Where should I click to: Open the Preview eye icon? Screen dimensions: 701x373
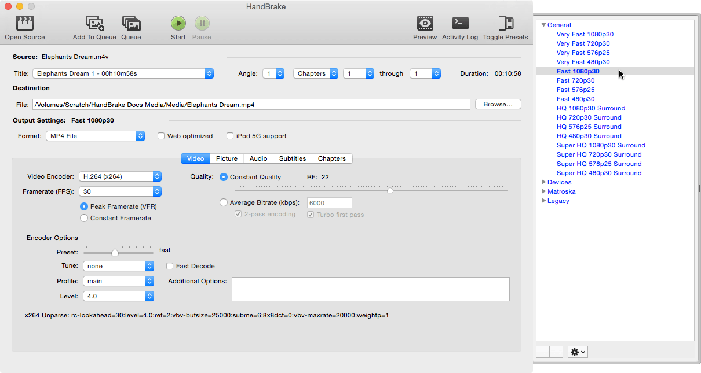(425, 23)
